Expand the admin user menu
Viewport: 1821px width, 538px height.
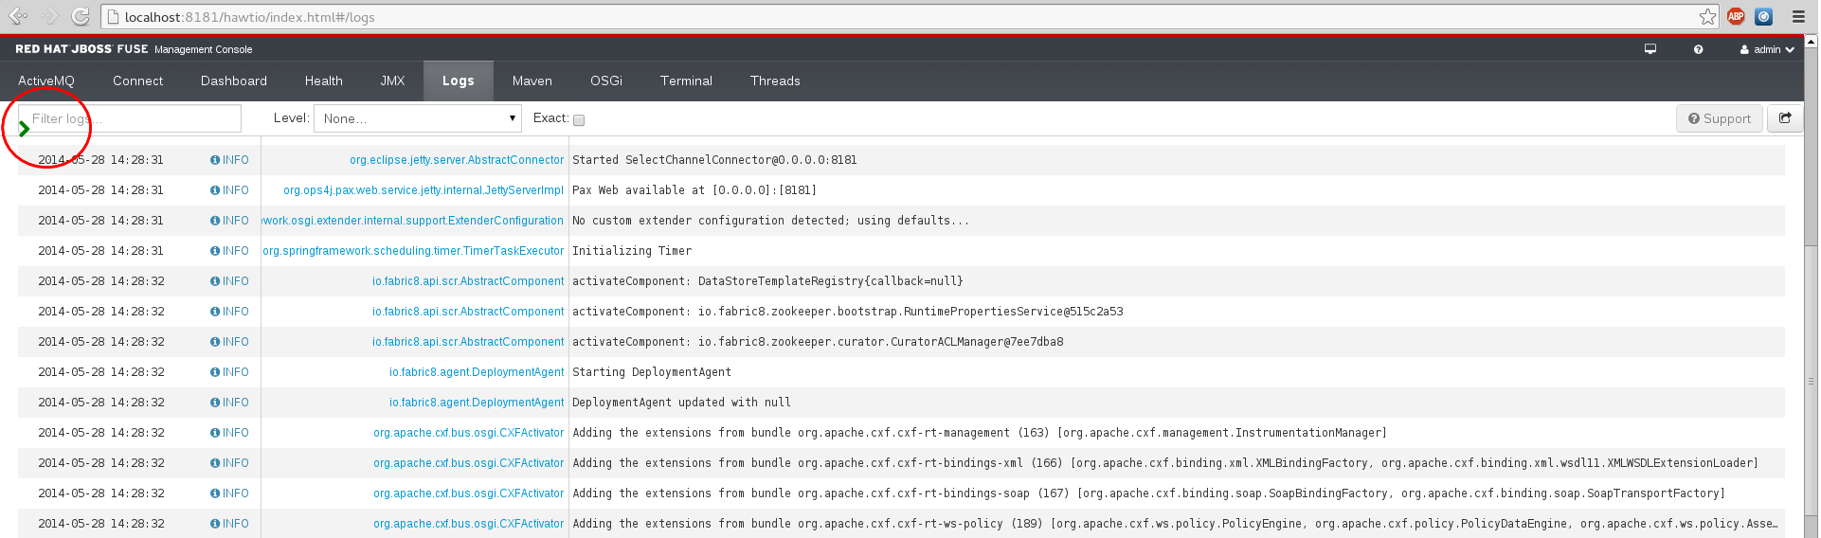coord(1767,49)
